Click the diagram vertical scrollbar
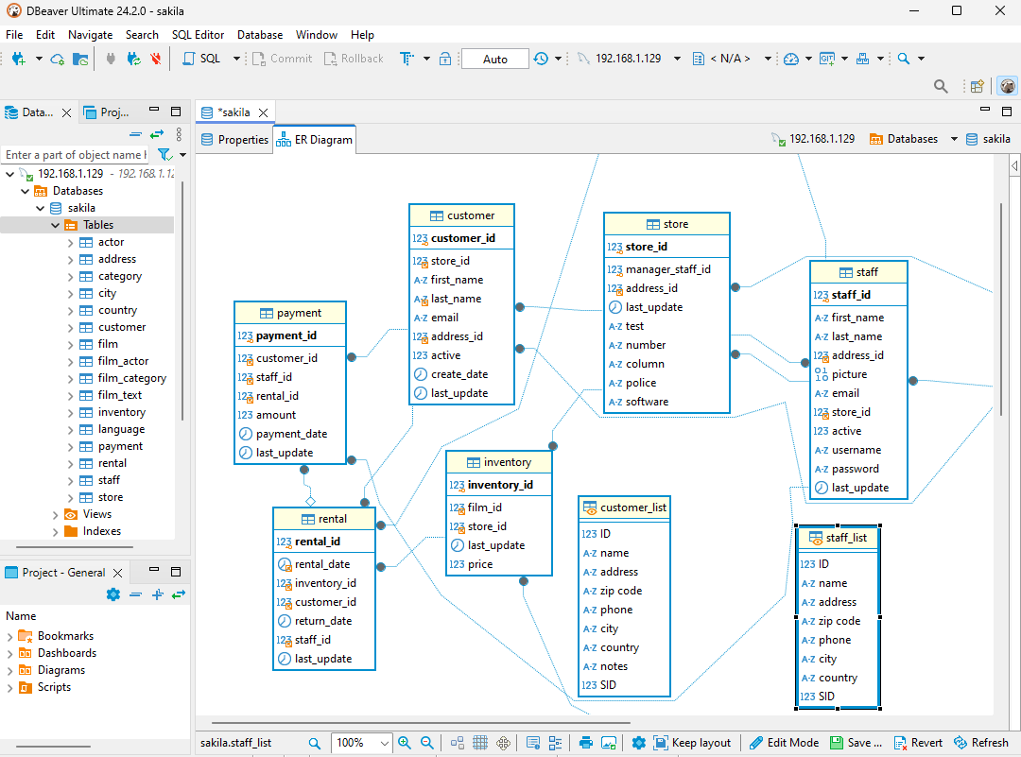This screenshot has height=757, width=1021. [1002, 309]
